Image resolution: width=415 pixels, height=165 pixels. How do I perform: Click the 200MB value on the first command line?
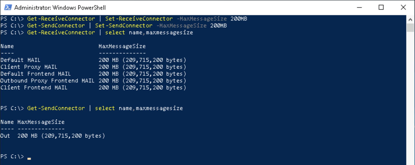tap(239, 19)
